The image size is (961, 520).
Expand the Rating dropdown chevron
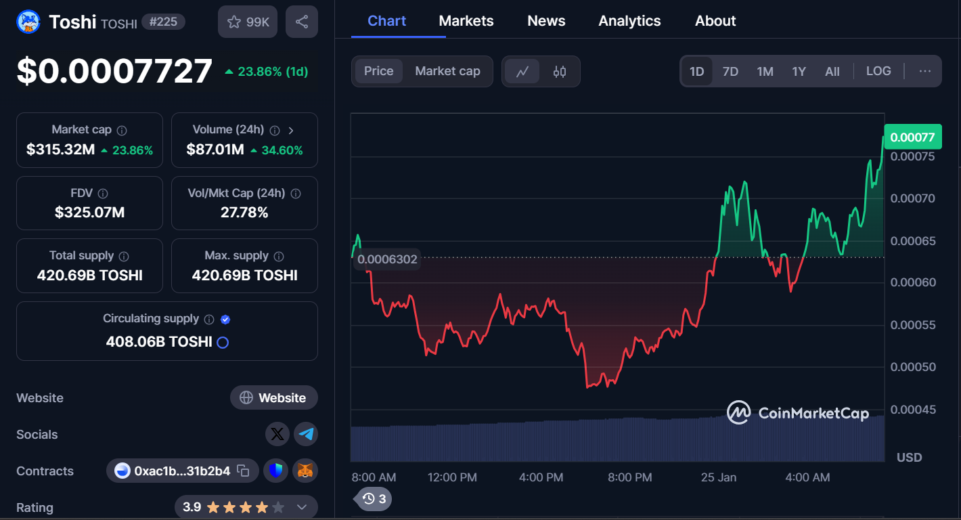coord(300,506)
